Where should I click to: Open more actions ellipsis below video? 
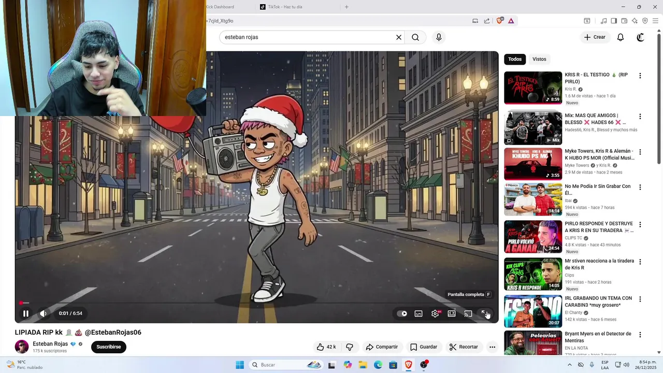tap(492, 347)
